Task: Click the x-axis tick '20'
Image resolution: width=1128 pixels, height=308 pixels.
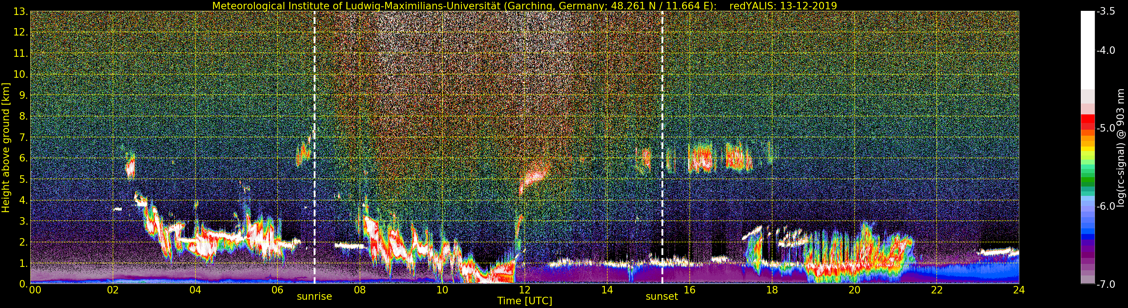Action: [x=854, y=290]
